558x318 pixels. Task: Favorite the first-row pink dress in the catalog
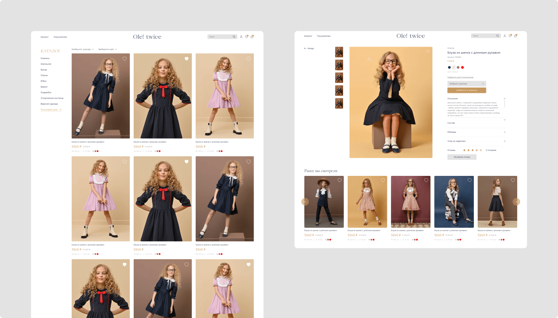pyautogui.click(x=249, y=59)
